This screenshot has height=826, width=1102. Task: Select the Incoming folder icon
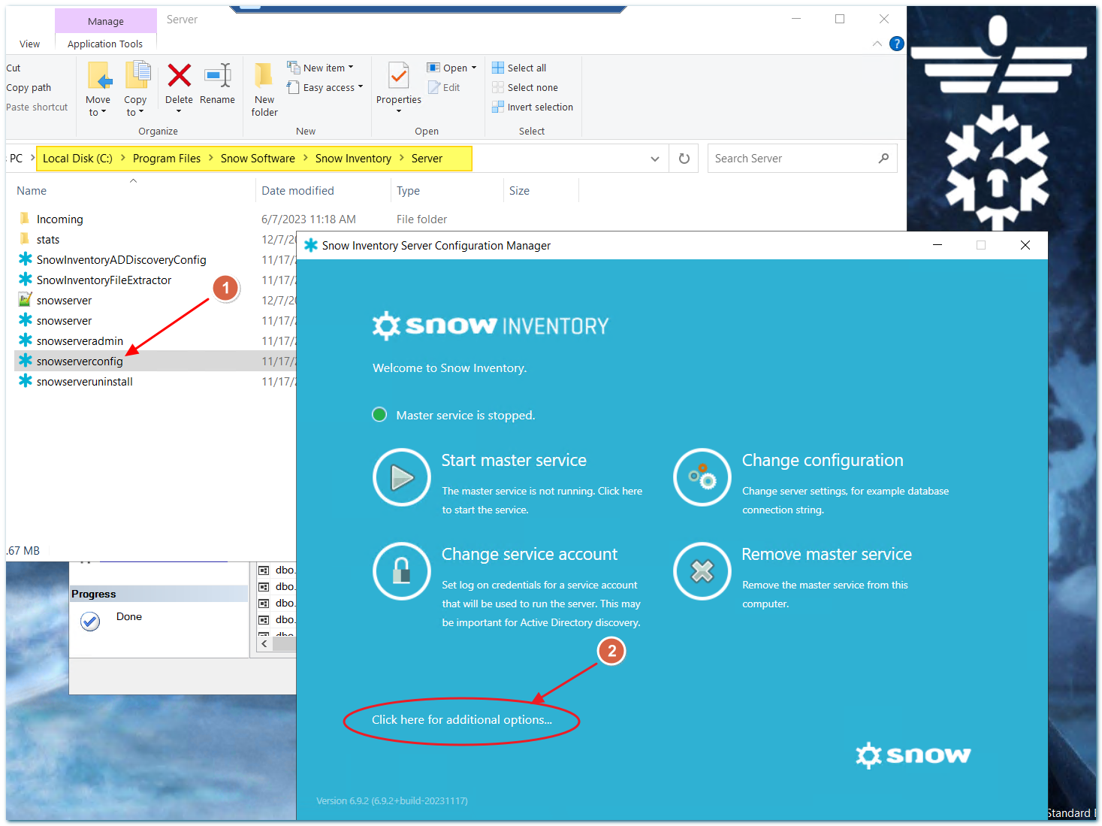click(25, 219)
